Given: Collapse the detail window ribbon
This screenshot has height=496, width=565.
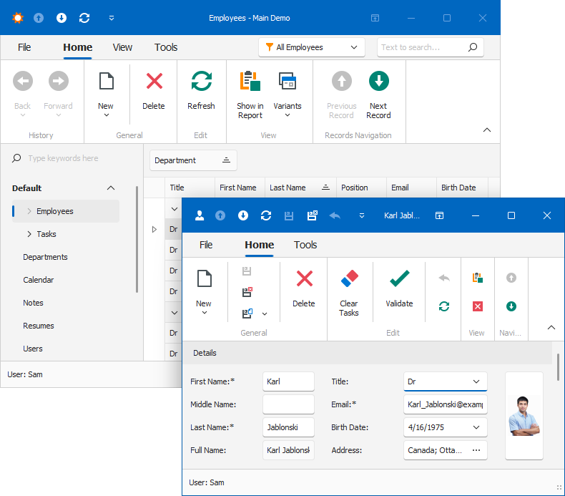Looking at the screenshot, I should [551, 328].
